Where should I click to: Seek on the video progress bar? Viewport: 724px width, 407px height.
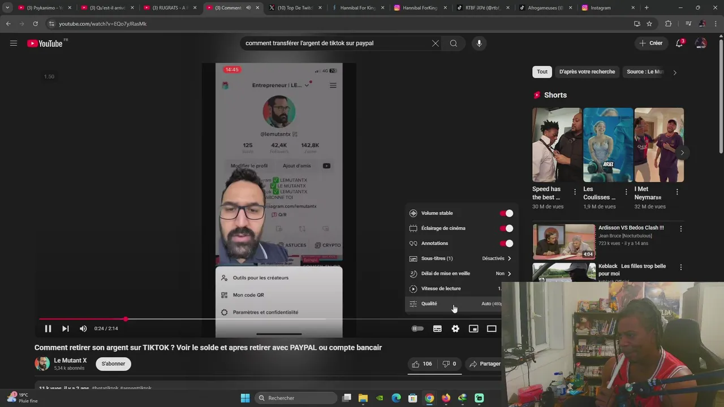click(269, 319)
